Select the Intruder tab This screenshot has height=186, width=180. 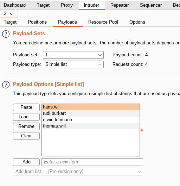91,5
